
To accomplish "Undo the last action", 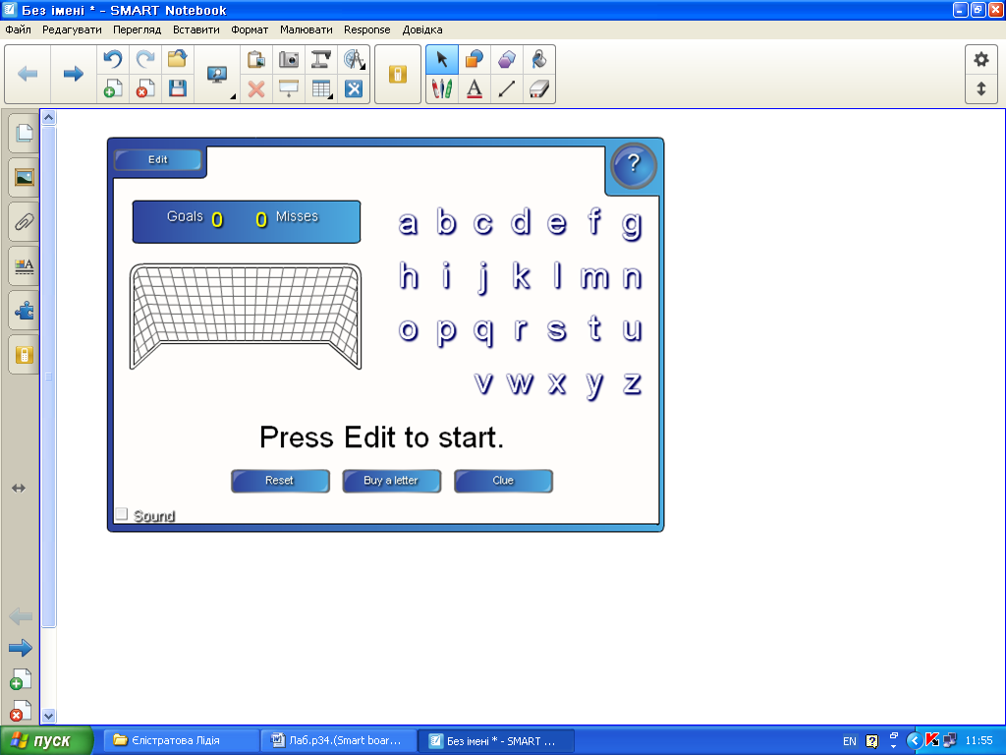I will pos(113,60).
